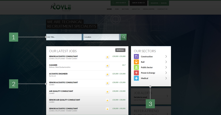Open the Jobs menu item
The height and width of the screenshot is (115, 221).
[117, 9]
